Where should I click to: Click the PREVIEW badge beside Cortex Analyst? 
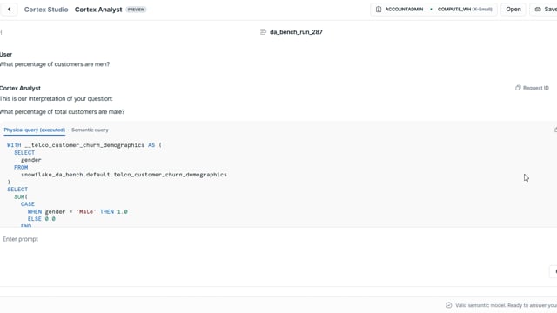coord(136,10)
